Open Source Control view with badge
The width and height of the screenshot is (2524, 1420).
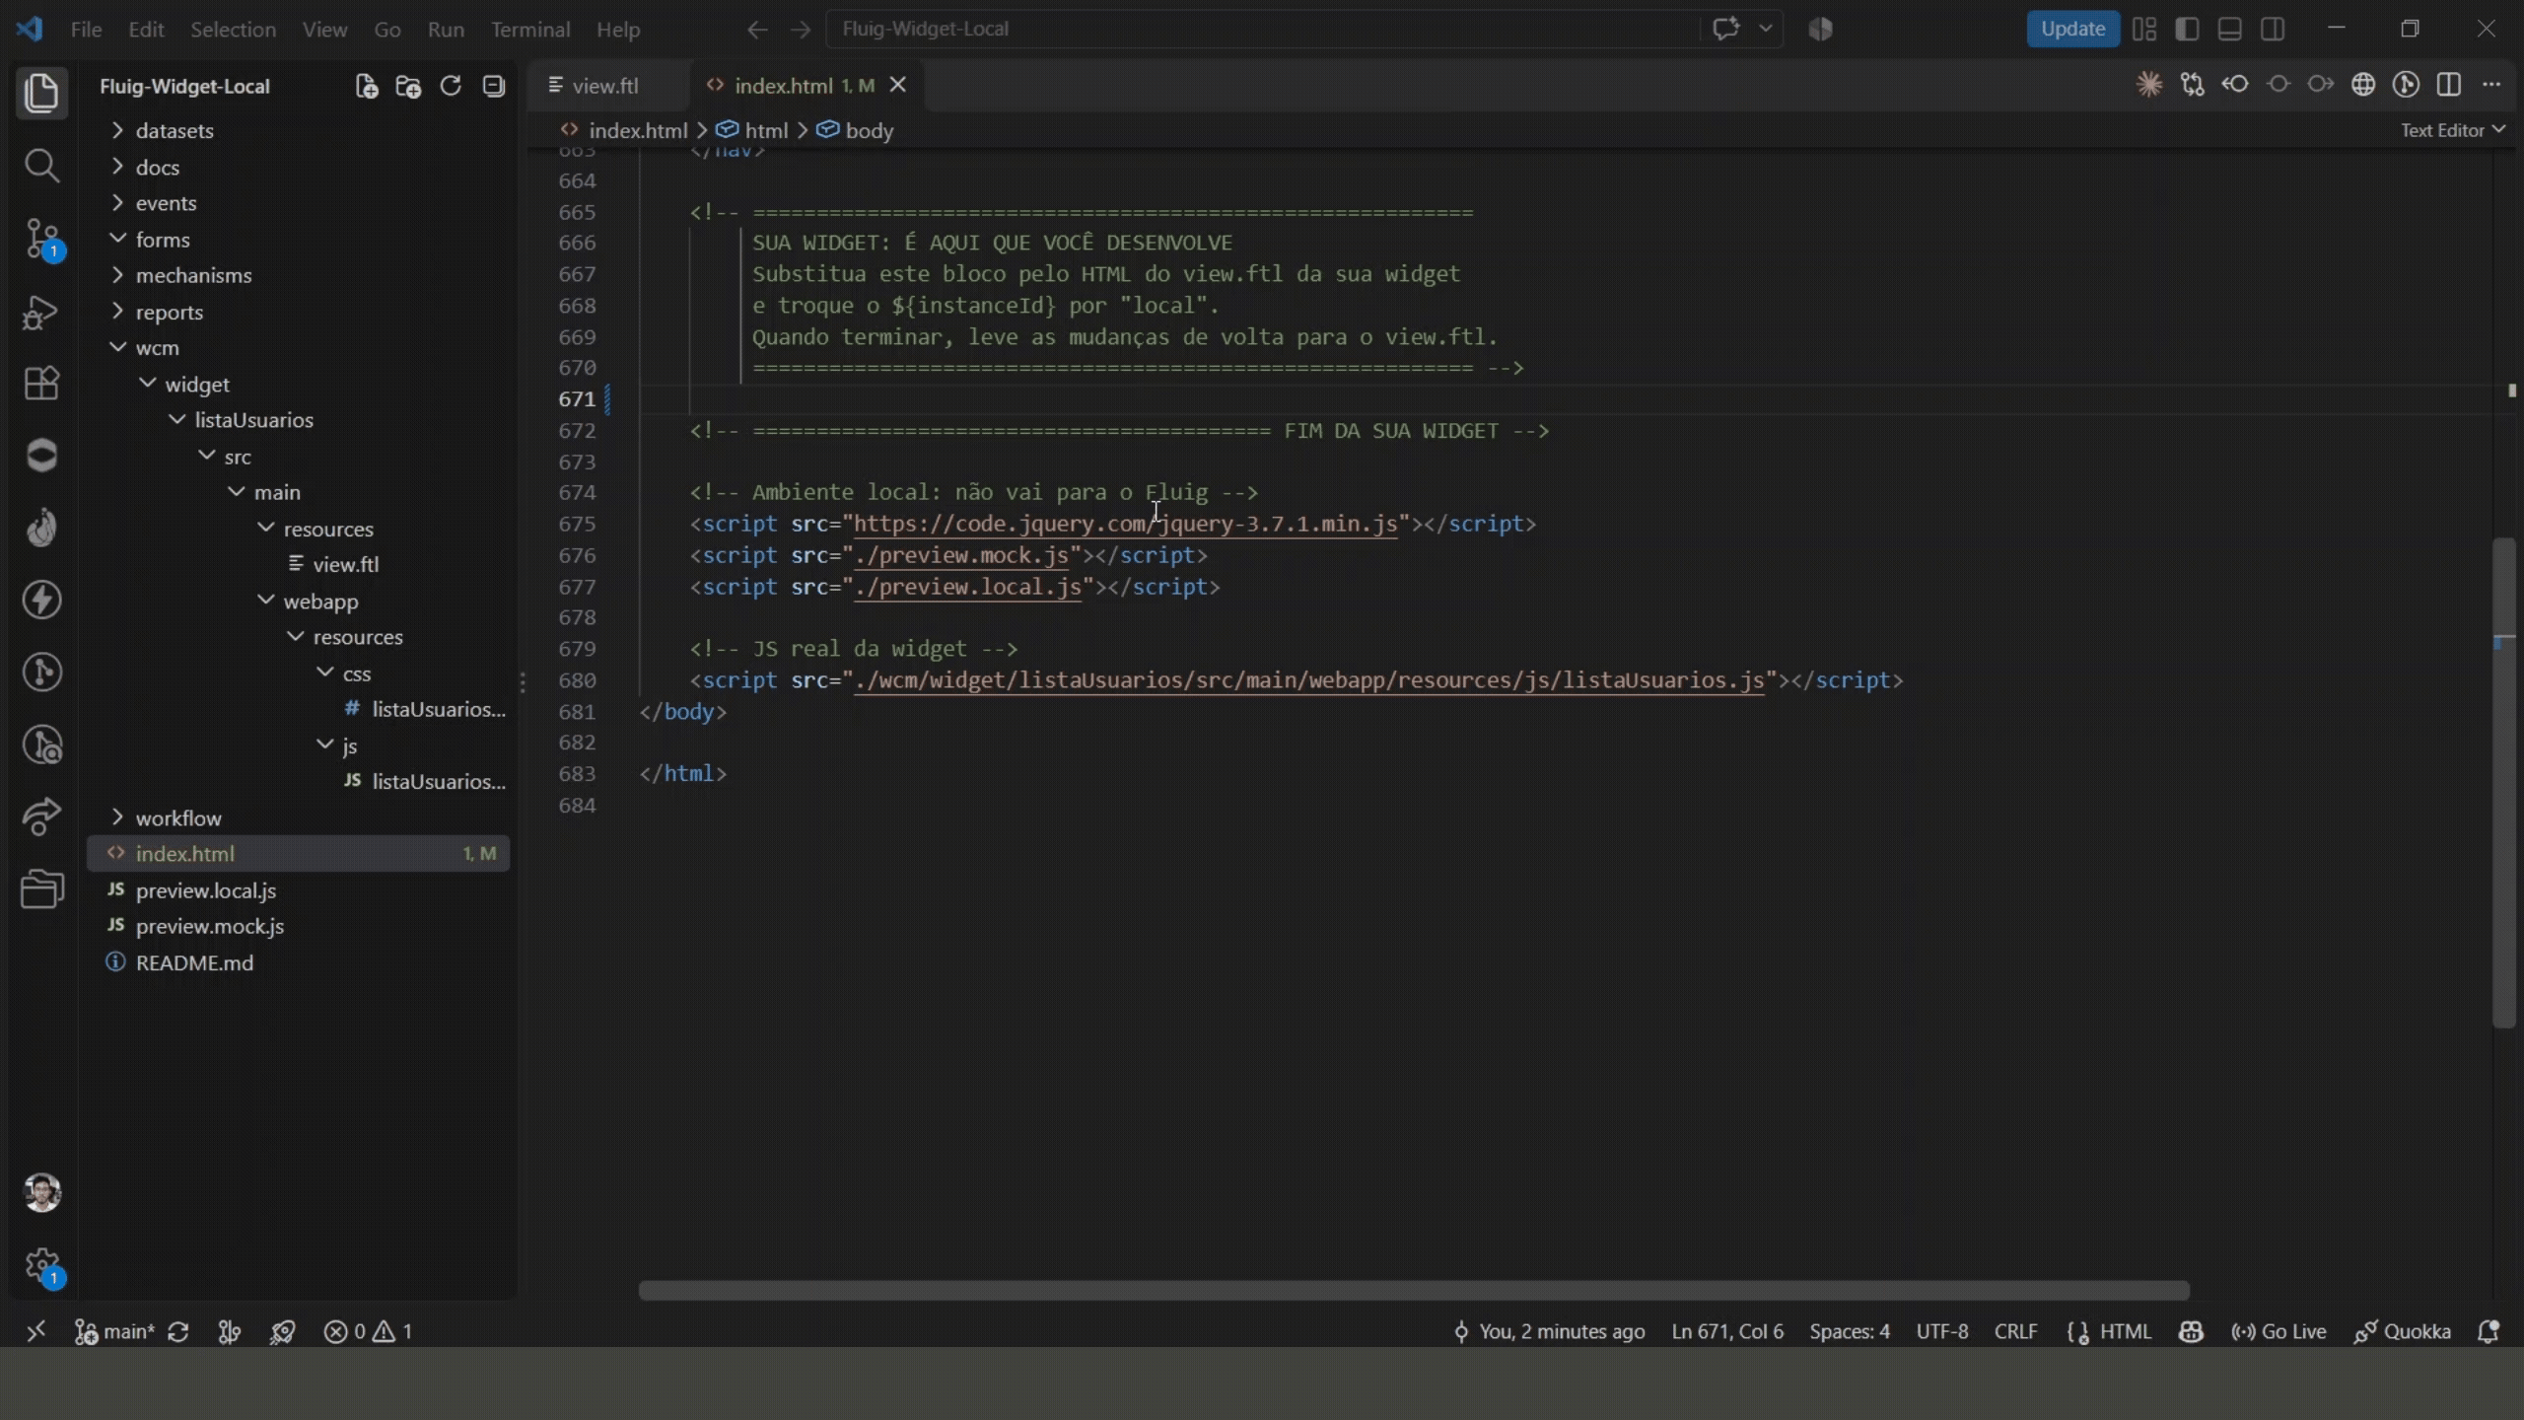tap(41, 239)
